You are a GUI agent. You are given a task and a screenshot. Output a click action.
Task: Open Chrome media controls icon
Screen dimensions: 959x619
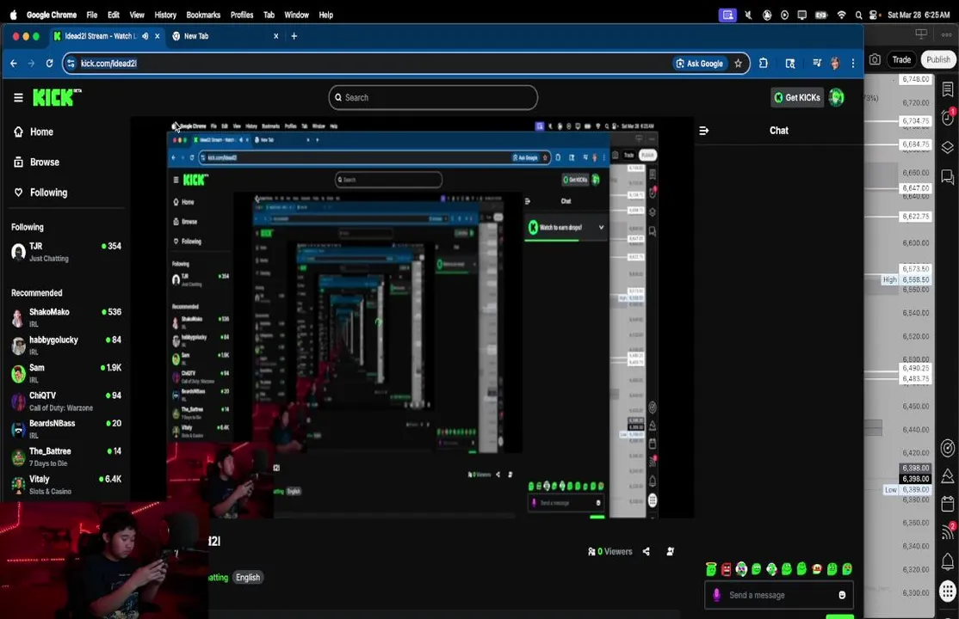(x=816, y=63)
